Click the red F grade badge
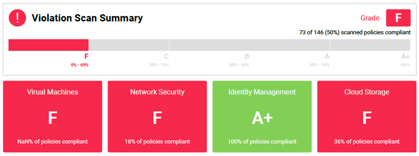The image size is (419, 156). [398, 18]
